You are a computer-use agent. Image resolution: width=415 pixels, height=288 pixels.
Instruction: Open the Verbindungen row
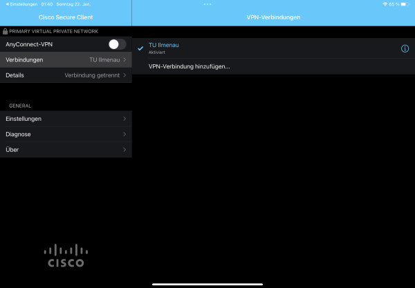66,59
